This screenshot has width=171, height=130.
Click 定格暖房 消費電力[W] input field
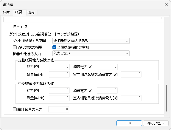click(107, 67)
